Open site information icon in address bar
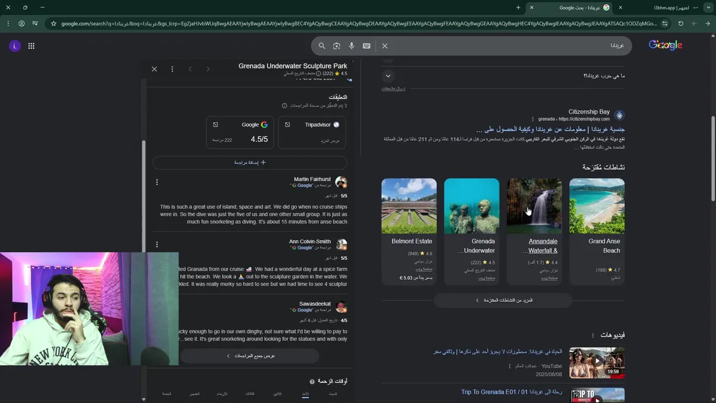716x403 pixels. (x=665, y=24)
